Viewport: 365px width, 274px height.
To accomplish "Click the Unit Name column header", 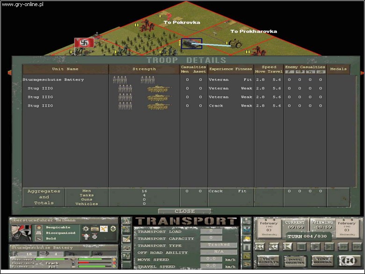I will point(65,69).
